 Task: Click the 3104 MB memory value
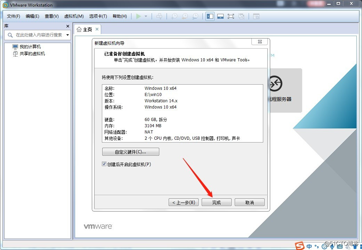pos(153,126)
